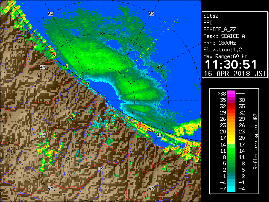Click the southeast '60' range ring label
This screenshot has width=269, height=202.
coord(151,188)
